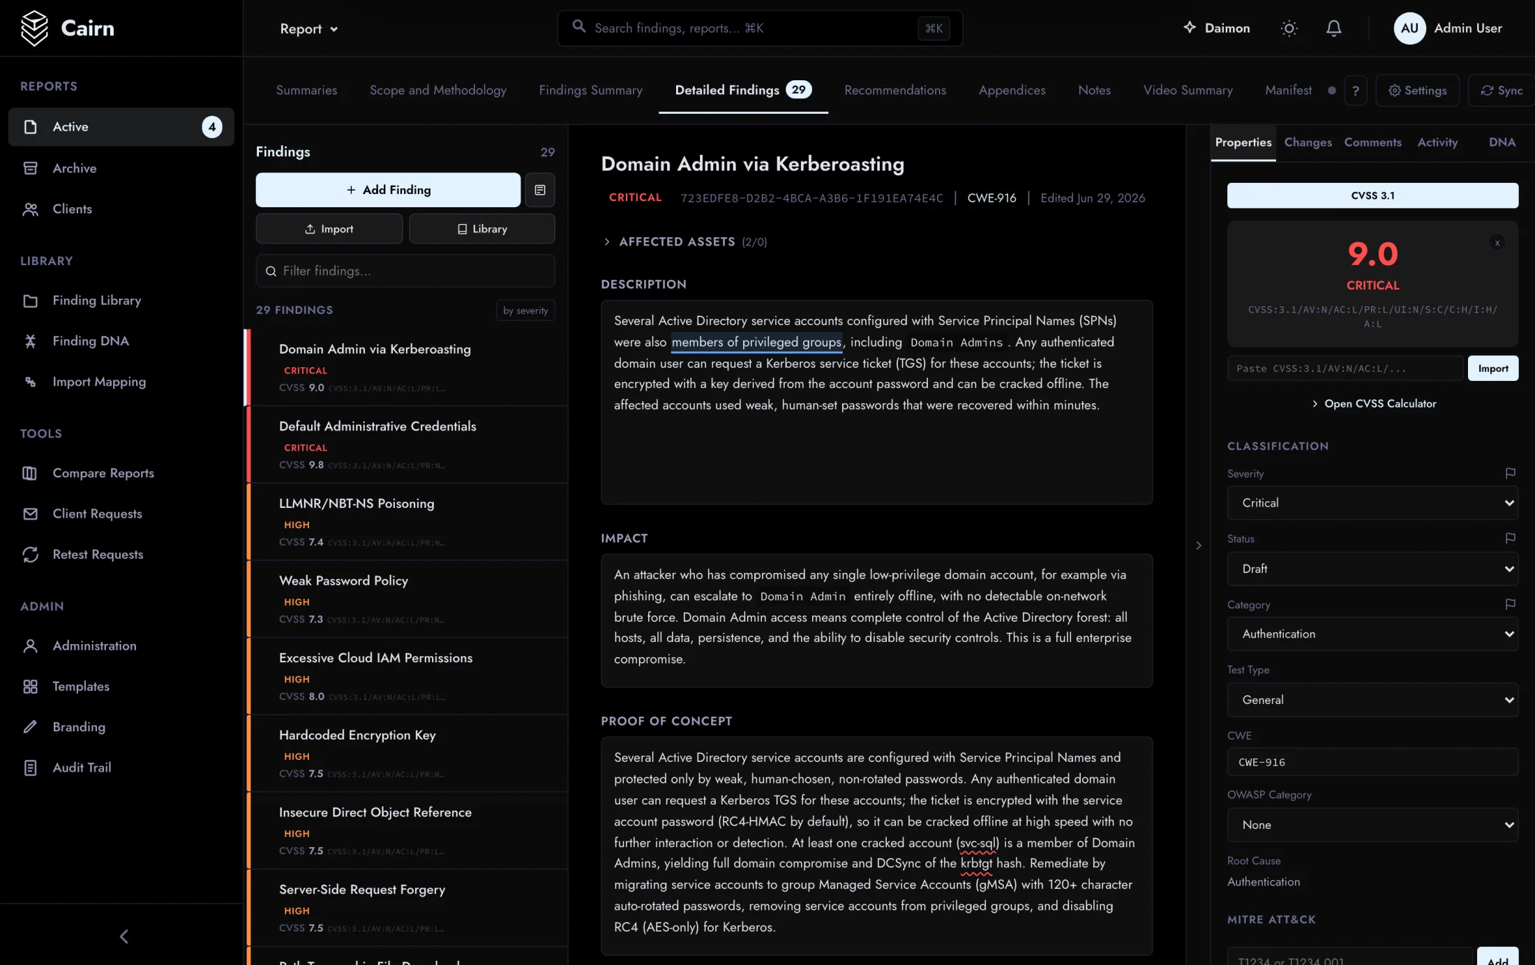1535x965 pixels.
Task: Remove the CVSS 9.0 score card
Action: [x=1497, y=243]
